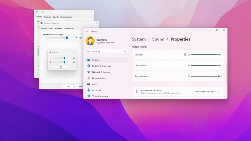The height and width of the screenshot is (141, 251).
Task: Click the Settings Volume slider
Action: (206, 55)
